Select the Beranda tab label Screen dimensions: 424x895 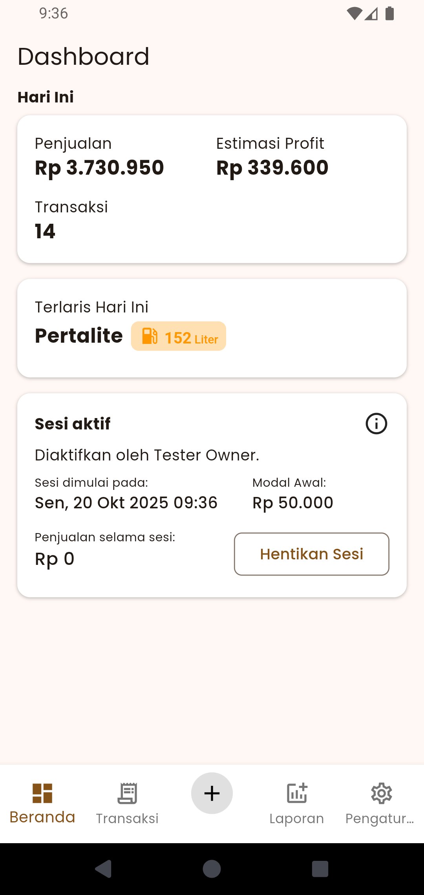click(x=42, y=817)
